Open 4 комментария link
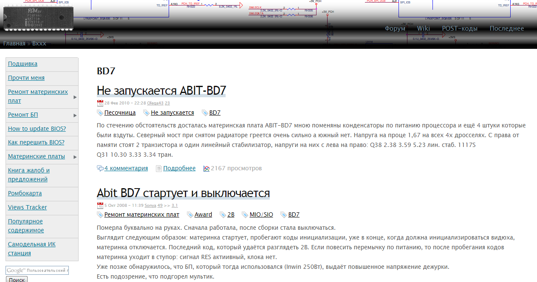 click(x=126, y=168)
